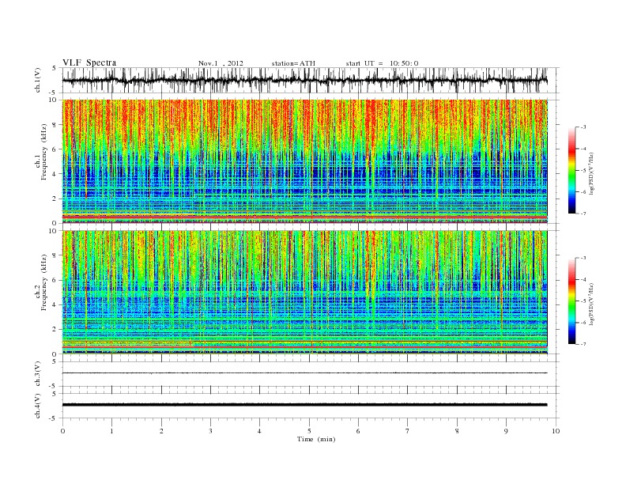Screen dimensions: 626x484
Task: Click the "ch.3(V)" axis label
Action: click(38, 374)
